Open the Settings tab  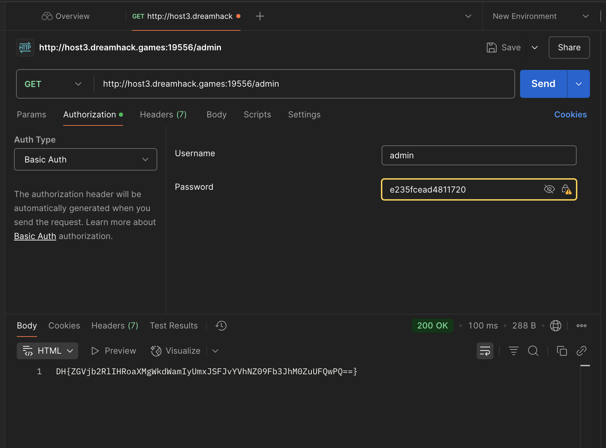pos(304,115)
